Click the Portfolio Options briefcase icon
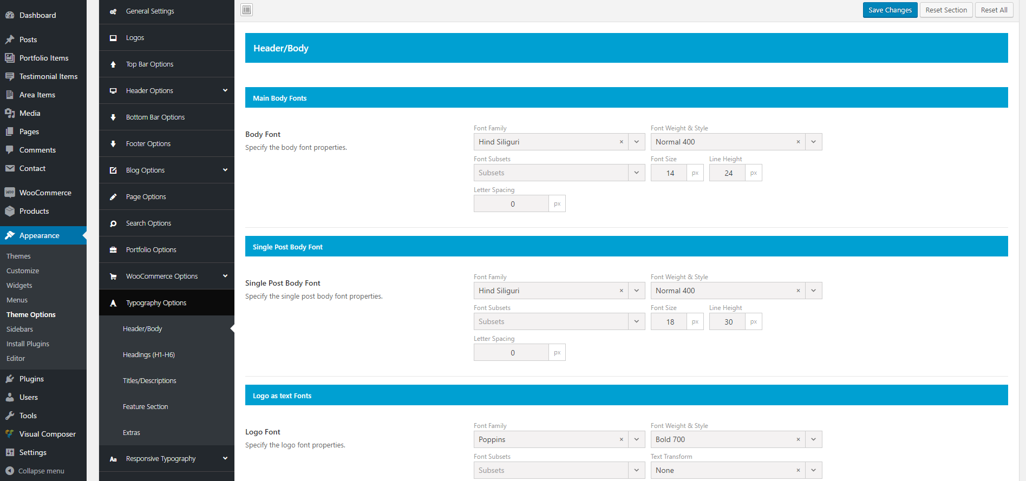 click(113, 250)
